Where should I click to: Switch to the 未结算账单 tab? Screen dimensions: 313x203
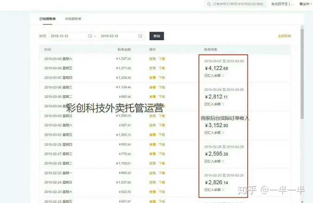(x=73, y=19)
